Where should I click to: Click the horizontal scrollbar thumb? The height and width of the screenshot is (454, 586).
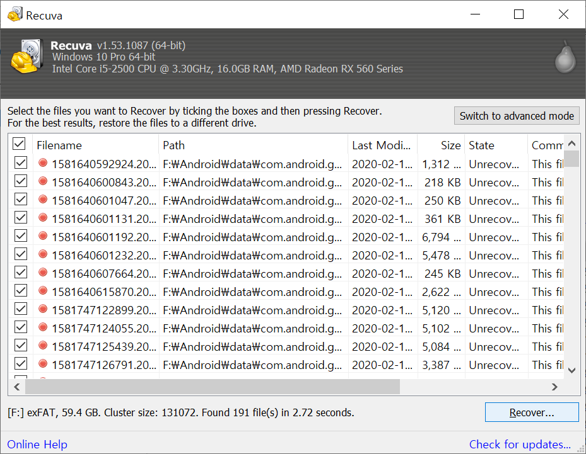pos(213,387)
